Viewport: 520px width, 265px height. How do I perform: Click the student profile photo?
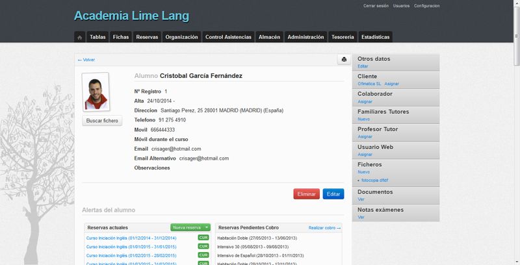click(x=95, y=92)
